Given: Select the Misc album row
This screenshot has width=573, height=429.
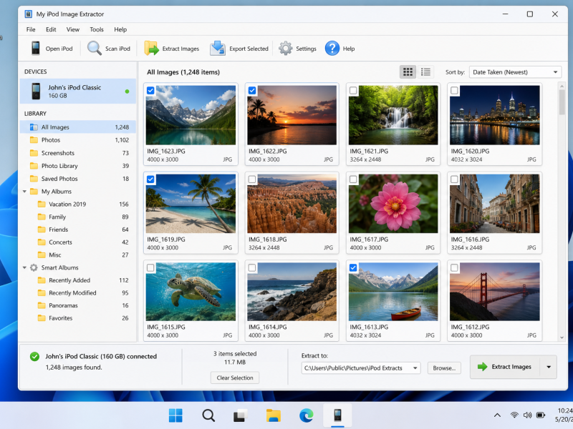Looking at the screenshot, I should tap(78, 255).
